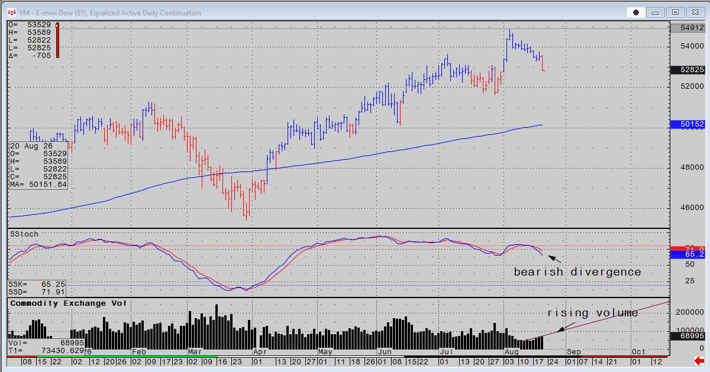Image resolution: width=710 pixels, height=372 pixels.
Task: Click the SSK= 65.25 value readout
Action: [x=36, y=284]
